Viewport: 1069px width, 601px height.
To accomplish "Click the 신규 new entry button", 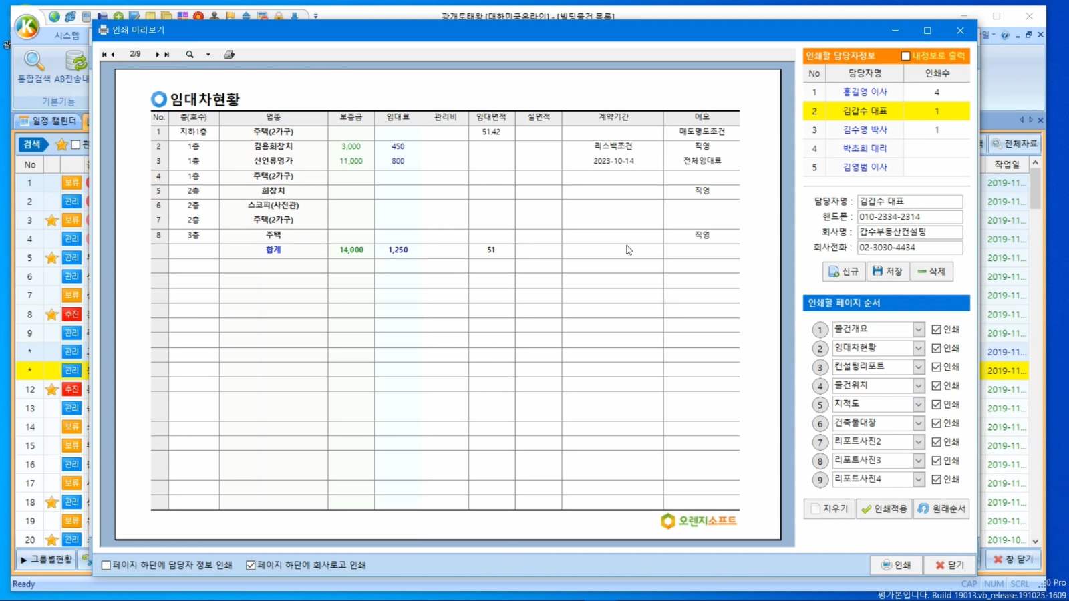I will [x=844, y=271].
